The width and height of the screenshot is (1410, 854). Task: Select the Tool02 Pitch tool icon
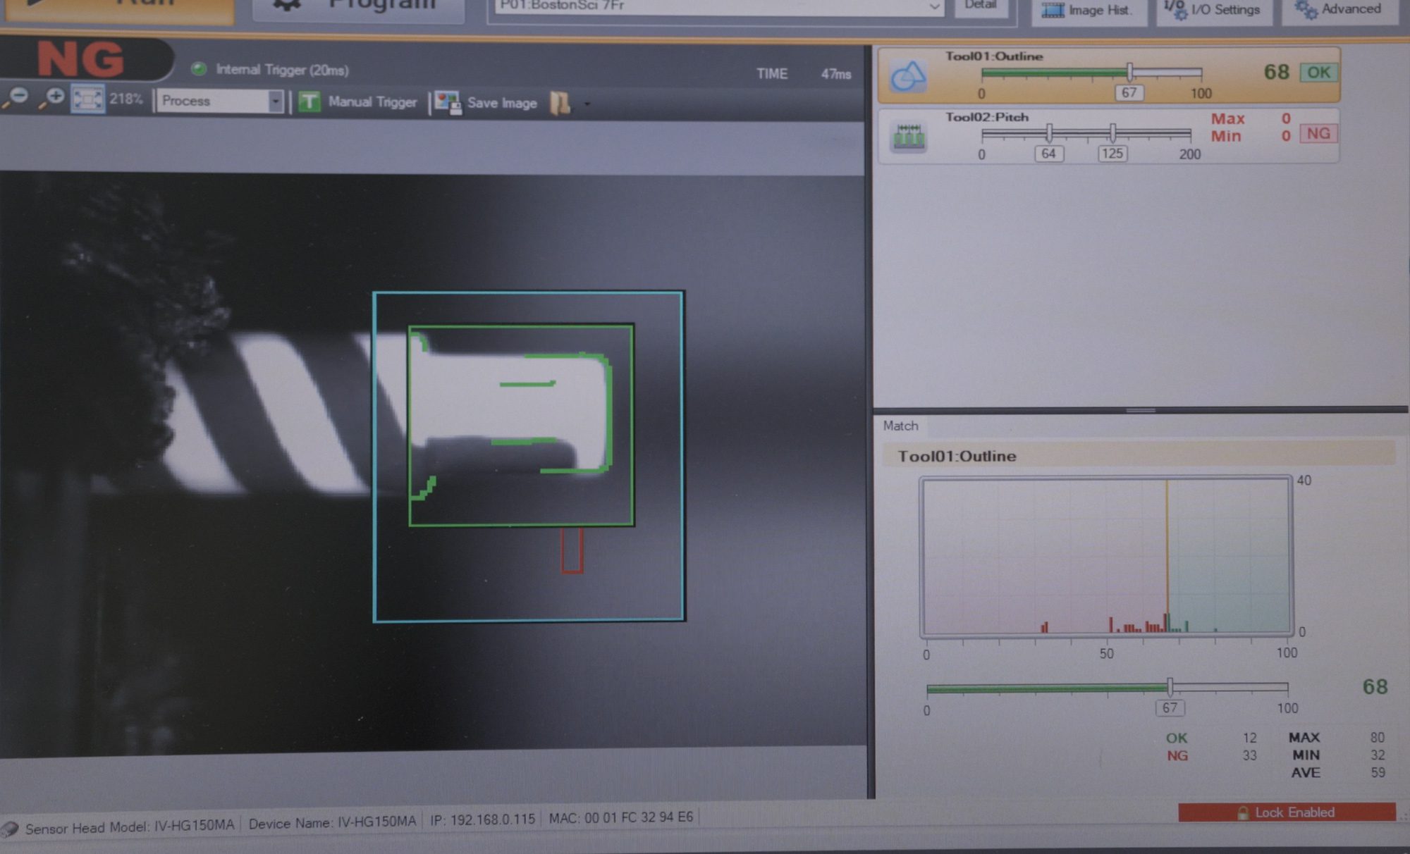click(909, 137)
